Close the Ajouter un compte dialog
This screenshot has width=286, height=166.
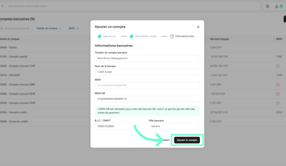(198, 27)
